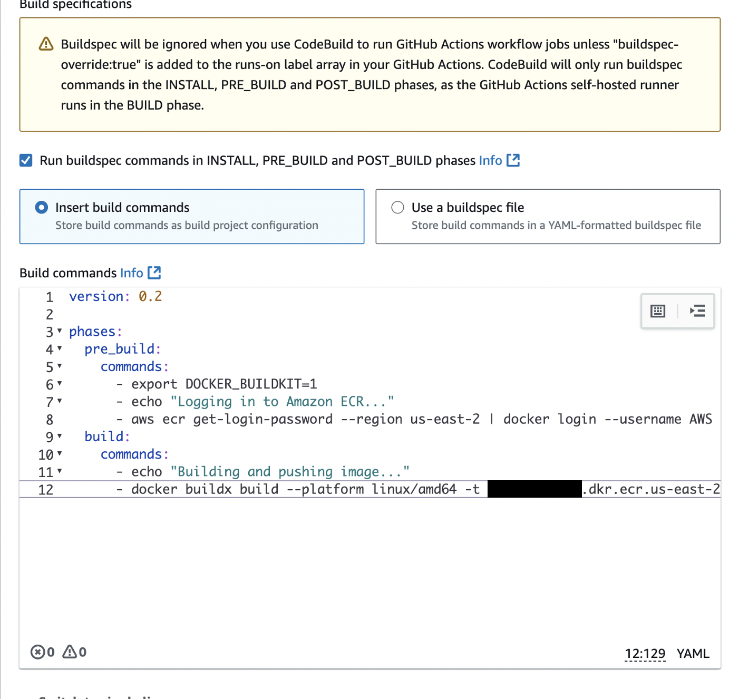Collapse the build section on line 9
The width and height of the screenshot is (739, 699).
click(59, 437)
